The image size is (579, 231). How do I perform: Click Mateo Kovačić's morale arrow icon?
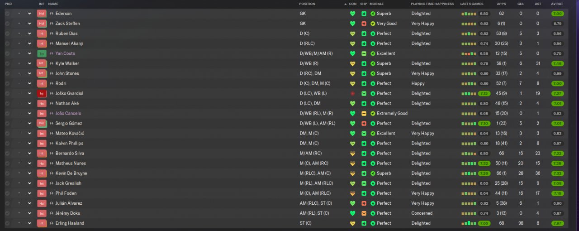coord(373,133)
